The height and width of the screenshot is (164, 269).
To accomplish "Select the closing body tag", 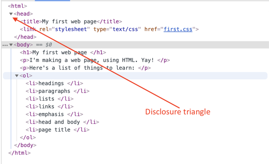I will 26,145.
